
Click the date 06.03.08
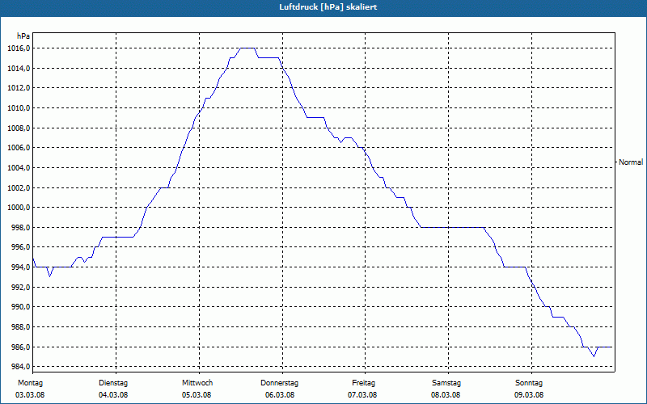tap(280, 395)
